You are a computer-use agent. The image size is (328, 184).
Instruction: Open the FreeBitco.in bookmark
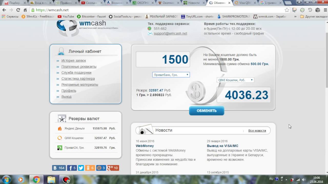click(38, 16)
